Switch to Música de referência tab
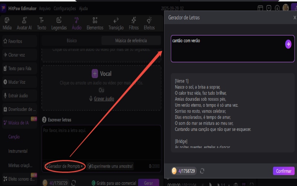 coord(131,41)
